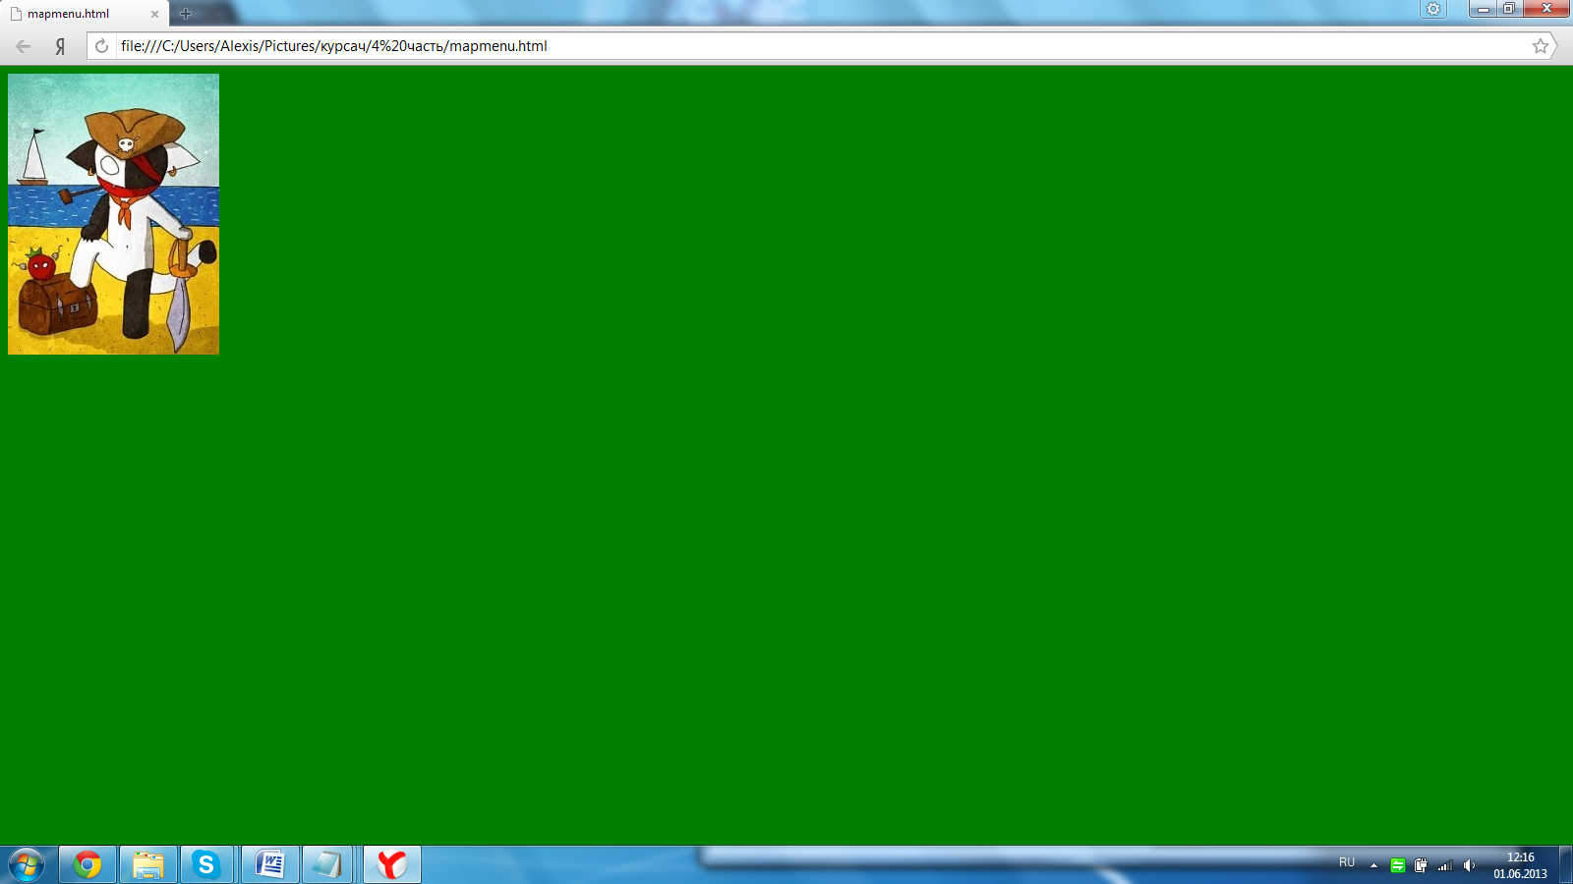The height and width of the screenshot is (884, 1573).
Task: Reload the page with the refresh icon
Action: tap(101, 46)
